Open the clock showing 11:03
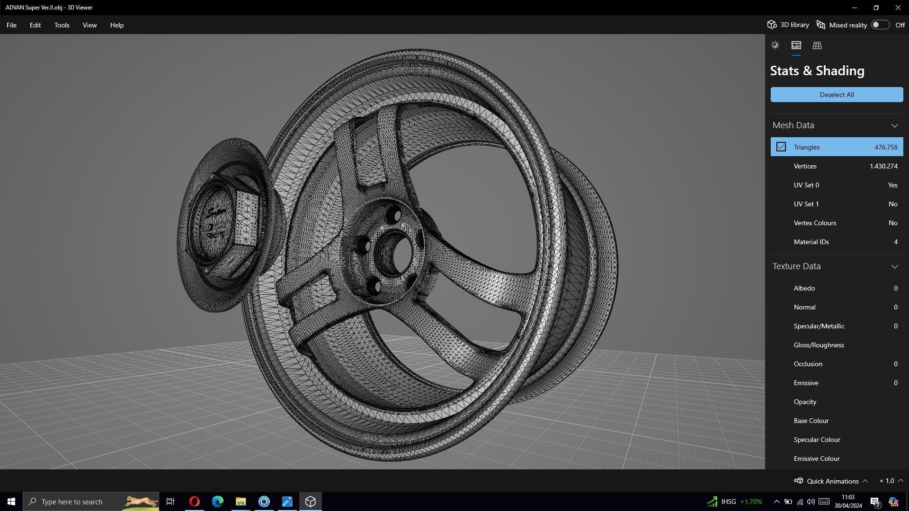 pos(848,502)
